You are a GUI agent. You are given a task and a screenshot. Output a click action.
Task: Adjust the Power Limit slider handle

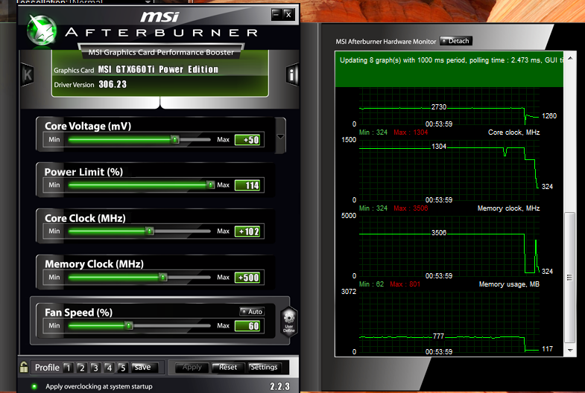click(210, 185)
